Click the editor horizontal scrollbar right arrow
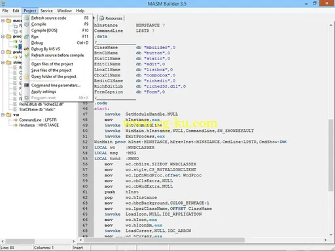Viewport: 335px width, 251px height. pyautogui.click(x=325, y=240)
